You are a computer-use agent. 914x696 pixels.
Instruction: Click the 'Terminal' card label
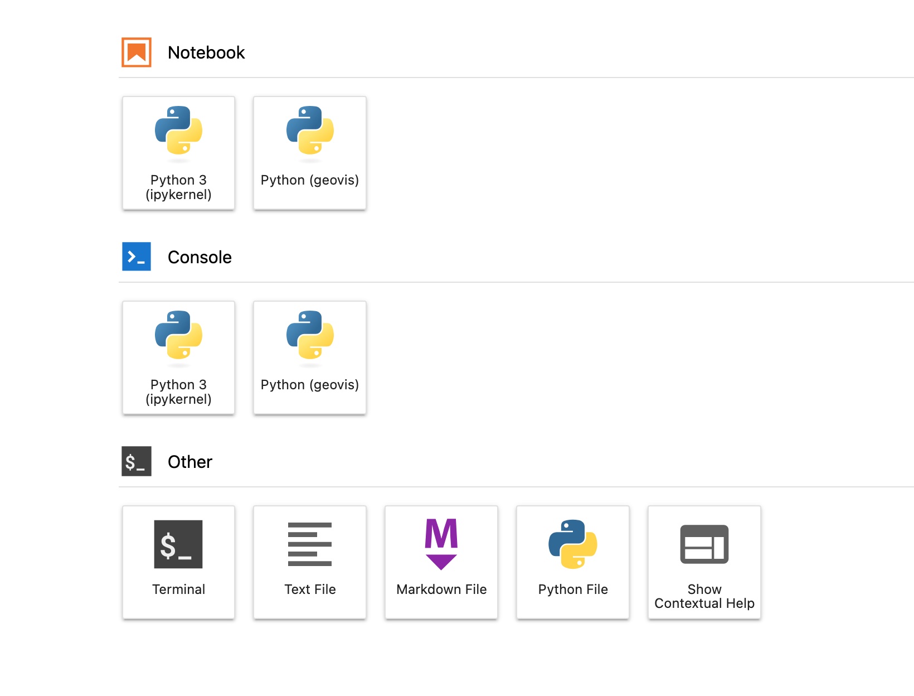(178, 589)
